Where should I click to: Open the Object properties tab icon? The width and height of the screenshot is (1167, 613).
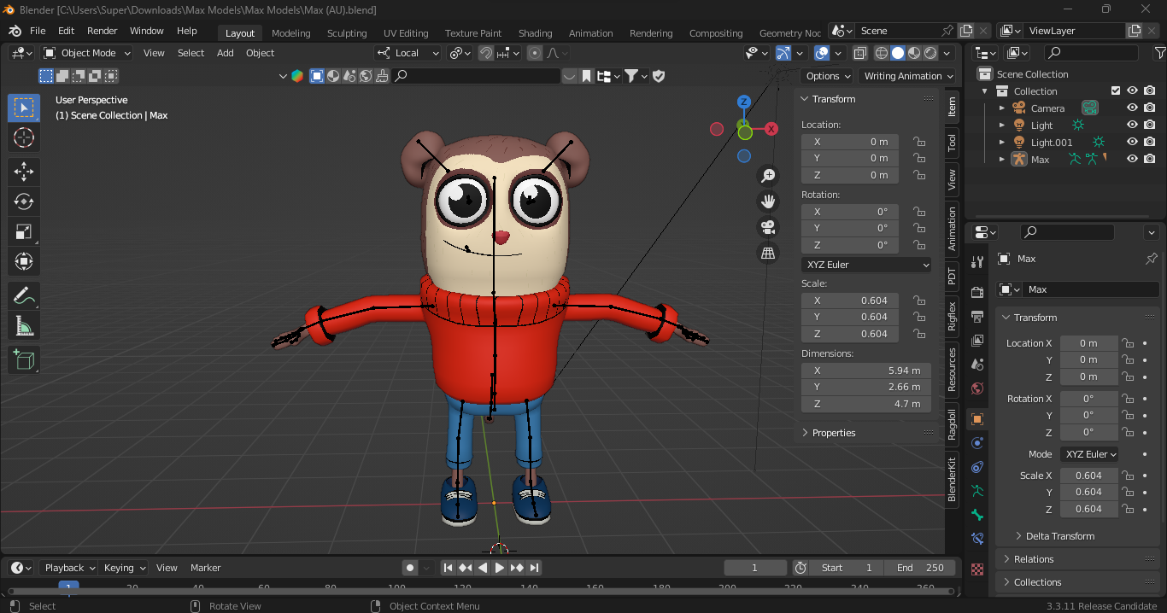(978, 418)
